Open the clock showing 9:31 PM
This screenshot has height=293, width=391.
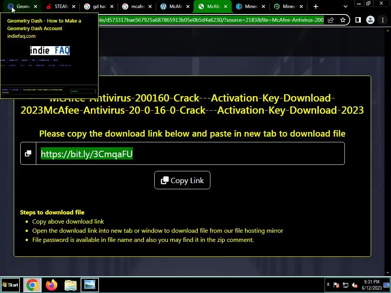coord(372,285)
